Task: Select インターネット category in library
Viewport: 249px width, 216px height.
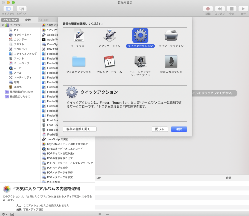Action: point(23,35)
